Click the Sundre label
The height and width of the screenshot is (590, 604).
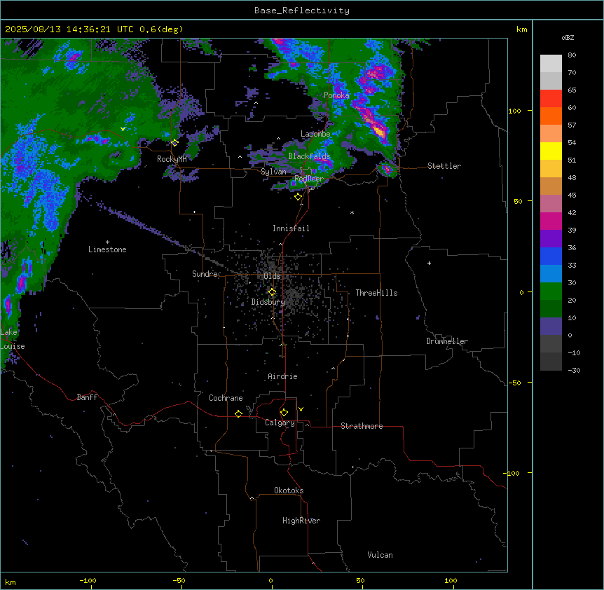205,274
